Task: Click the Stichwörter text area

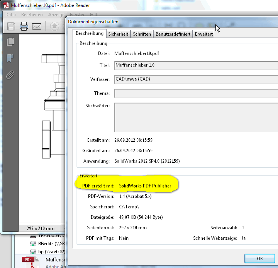Action: point(196,117)
